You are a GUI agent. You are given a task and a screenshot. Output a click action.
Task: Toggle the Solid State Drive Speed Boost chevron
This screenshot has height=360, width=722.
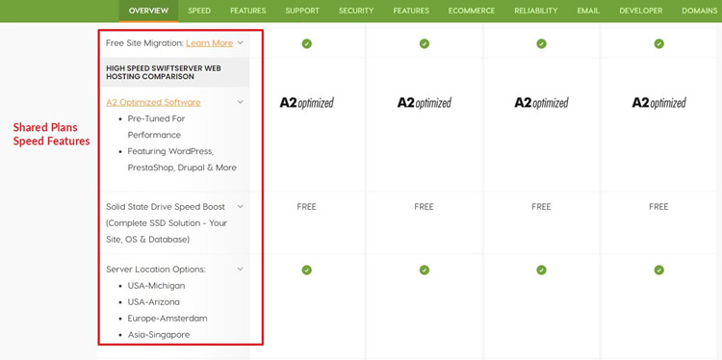(x=241, y=207)
